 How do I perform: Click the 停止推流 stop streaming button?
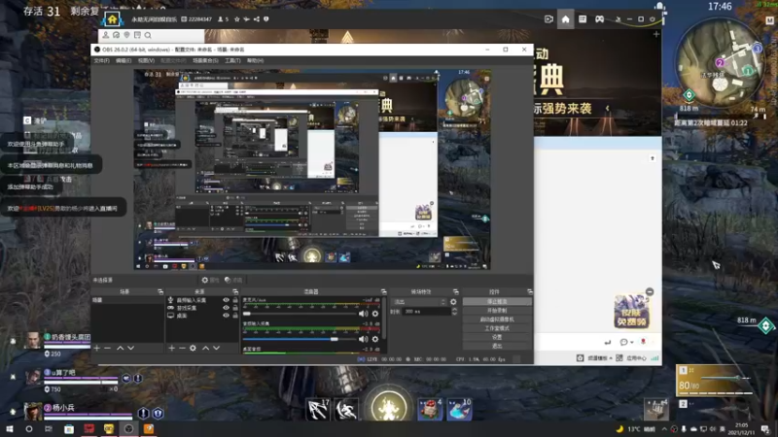pyautogui.click(x=497, y=301)
